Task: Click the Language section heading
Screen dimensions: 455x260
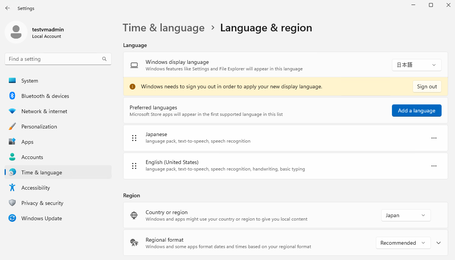Action: (x=135, y=45)
